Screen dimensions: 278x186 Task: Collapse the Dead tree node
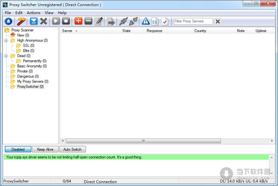(6, 56)
